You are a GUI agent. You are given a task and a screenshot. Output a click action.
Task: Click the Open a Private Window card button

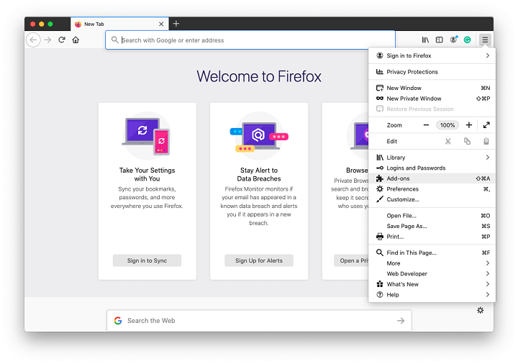352,260
